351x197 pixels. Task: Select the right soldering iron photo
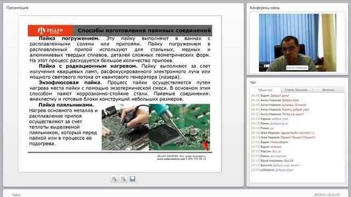(x=179, y=127)
